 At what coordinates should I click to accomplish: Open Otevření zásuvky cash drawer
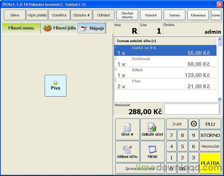[127, 15]
